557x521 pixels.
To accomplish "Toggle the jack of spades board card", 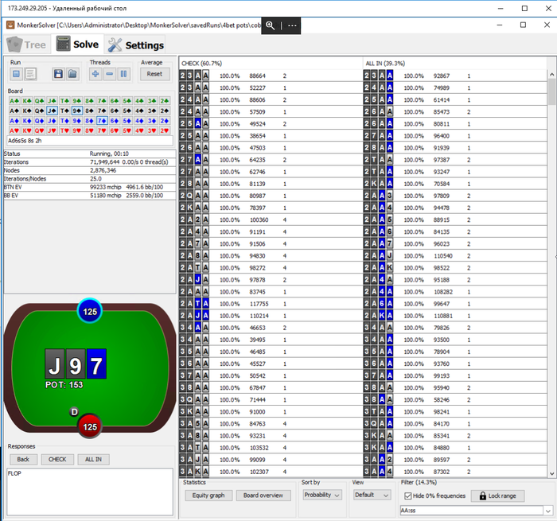I will click(52, 111).
